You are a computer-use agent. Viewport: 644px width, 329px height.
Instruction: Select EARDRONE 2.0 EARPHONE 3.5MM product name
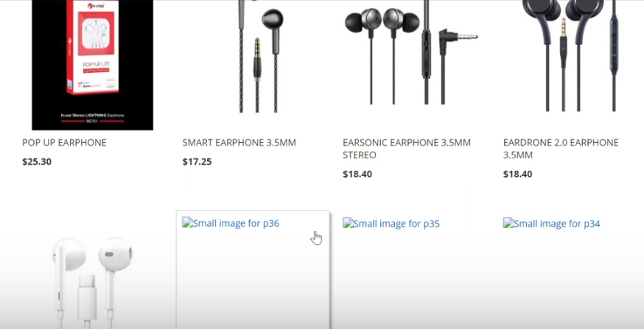(x=561, y=149)
